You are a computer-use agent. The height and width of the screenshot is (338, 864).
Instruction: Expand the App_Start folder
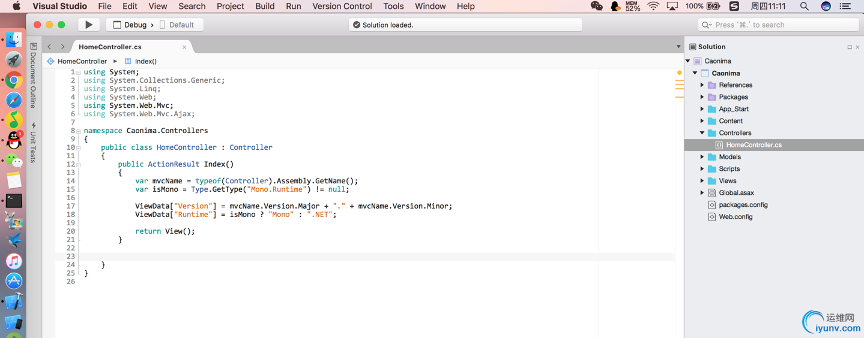(x=702, y=109)
